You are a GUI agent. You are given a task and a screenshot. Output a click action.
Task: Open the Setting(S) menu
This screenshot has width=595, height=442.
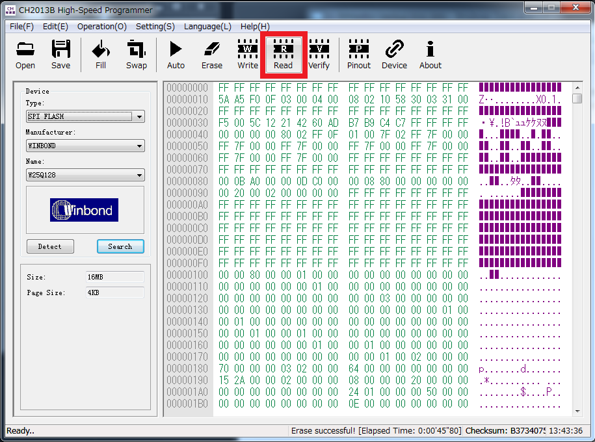pos(155,27)
